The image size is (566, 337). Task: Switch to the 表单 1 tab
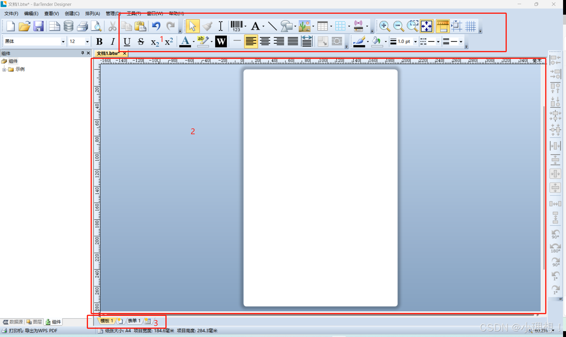134,321
